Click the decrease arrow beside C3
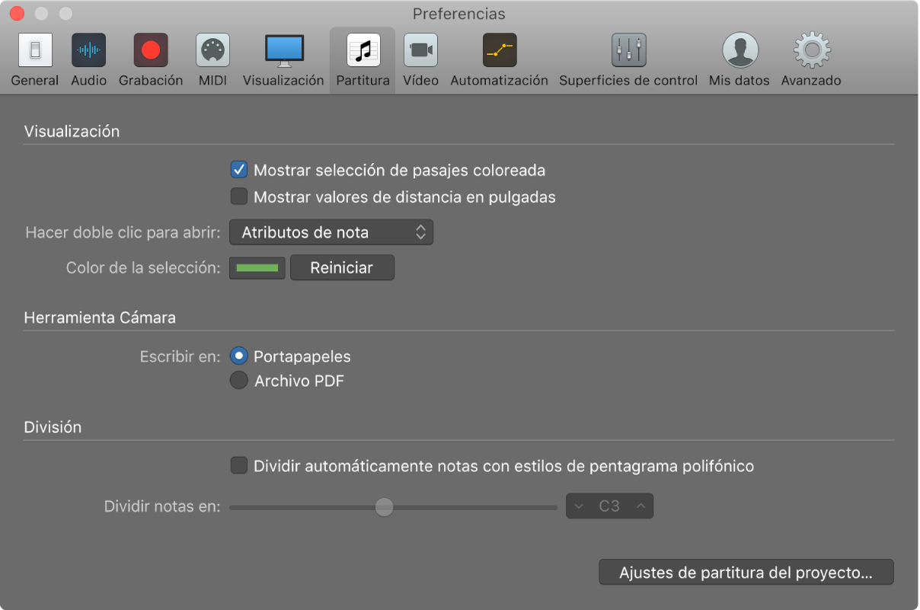 coord(579,506)
